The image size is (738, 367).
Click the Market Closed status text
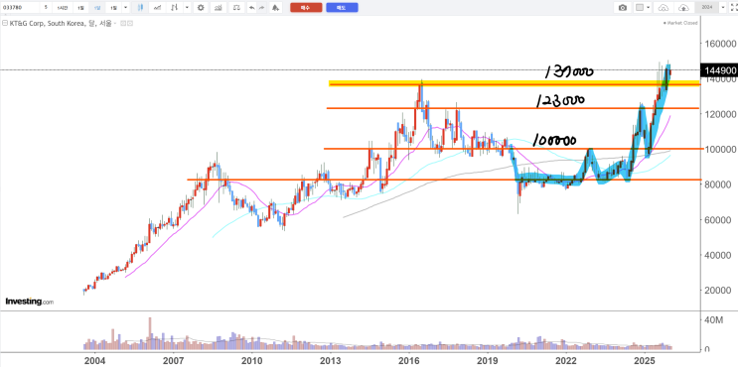[681, 23]
